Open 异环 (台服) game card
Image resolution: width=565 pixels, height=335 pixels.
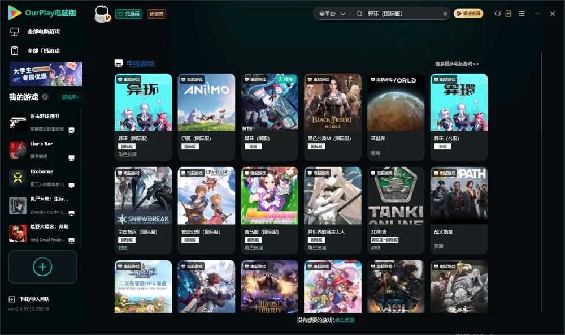(459, 117)
